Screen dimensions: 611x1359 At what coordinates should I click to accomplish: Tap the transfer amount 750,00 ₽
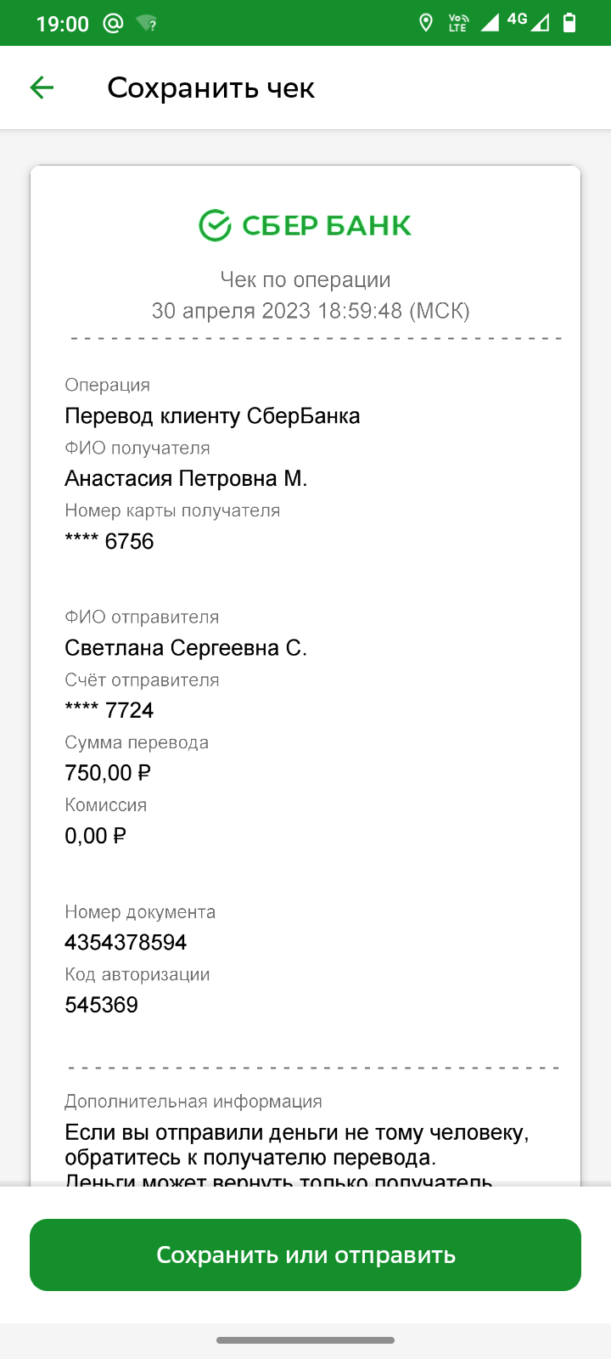coord(108,773)
